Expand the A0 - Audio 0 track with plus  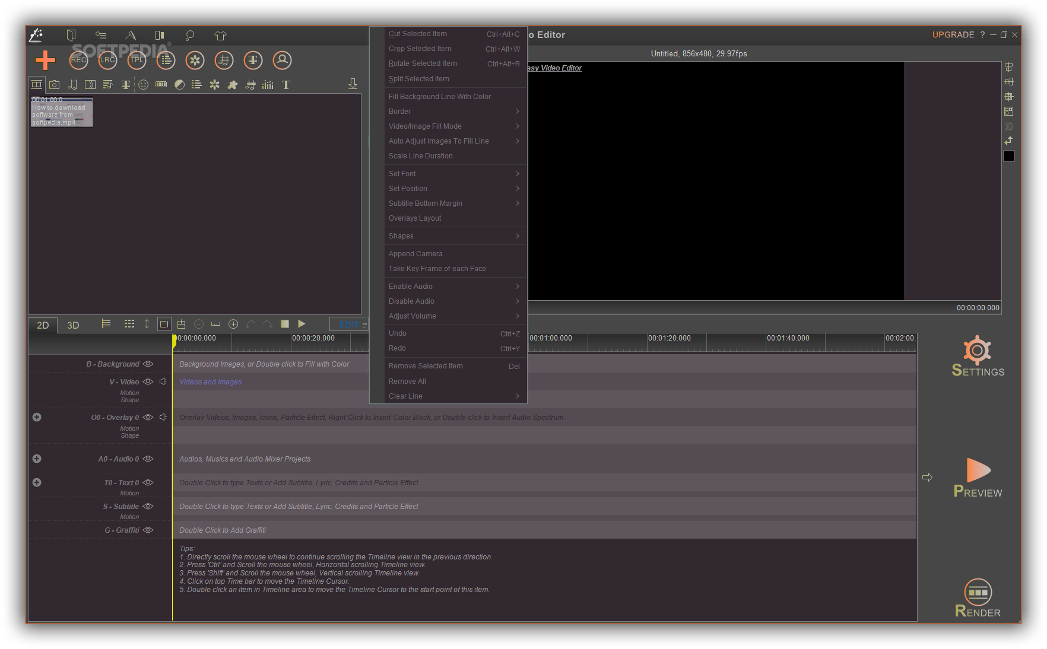[x=36, y=458]
